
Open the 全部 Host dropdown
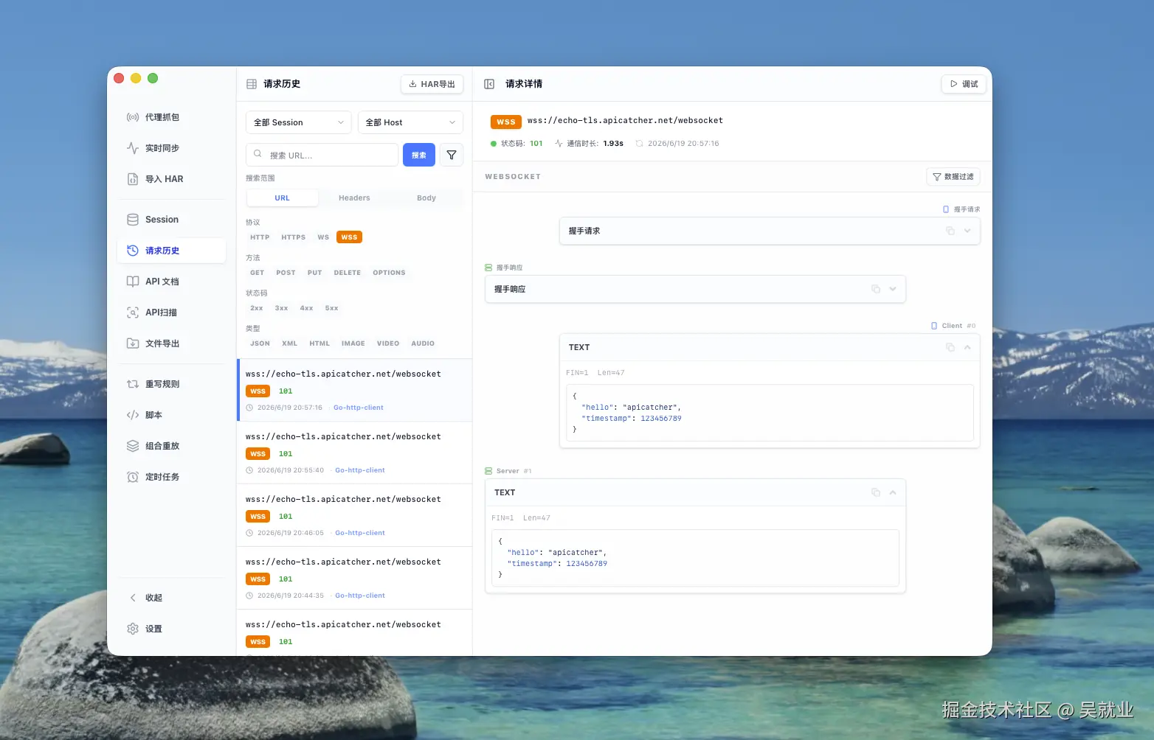tap(410, 122)
